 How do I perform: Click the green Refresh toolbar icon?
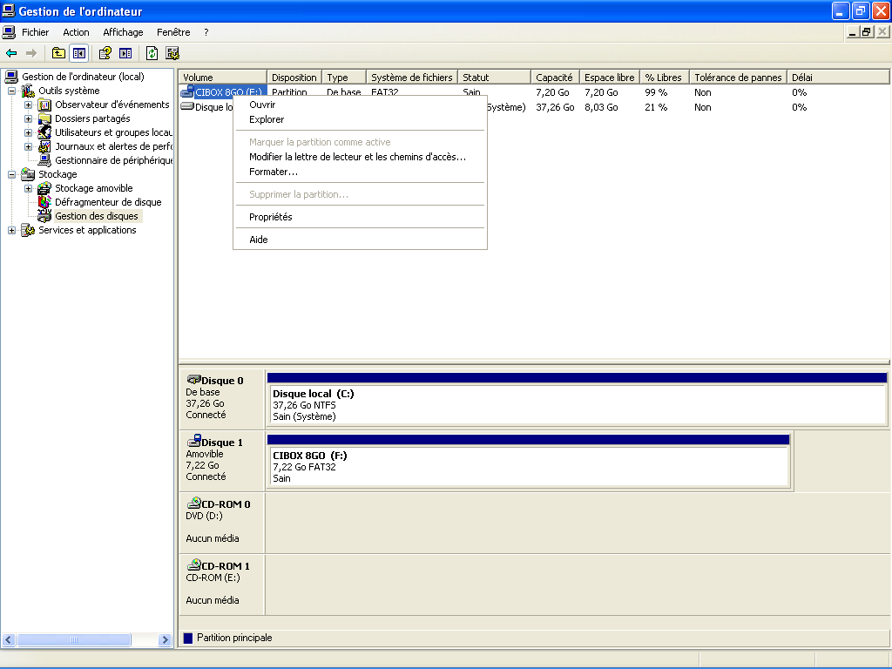click(x=152, y=53)
